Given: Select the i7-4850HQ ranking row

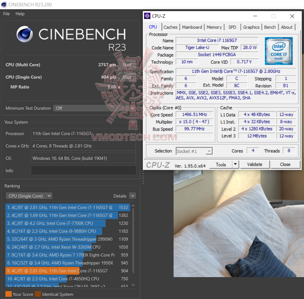Looking at the screenshot, I should (x=68, y=279).
